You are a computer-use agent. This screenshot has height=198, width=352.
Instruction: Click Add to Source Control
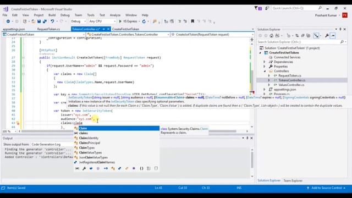pyautogui.click(x=326, y=188)
